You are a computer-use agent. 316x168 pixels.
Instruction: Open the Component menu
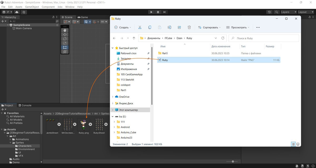click(48, 7)
